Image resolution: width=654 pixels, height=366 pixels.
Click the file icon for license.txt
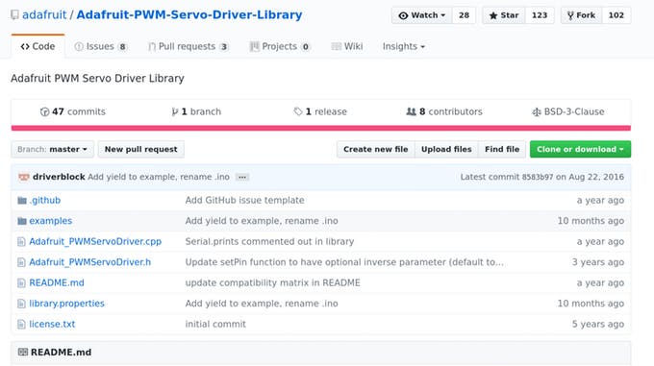(21, 325)
